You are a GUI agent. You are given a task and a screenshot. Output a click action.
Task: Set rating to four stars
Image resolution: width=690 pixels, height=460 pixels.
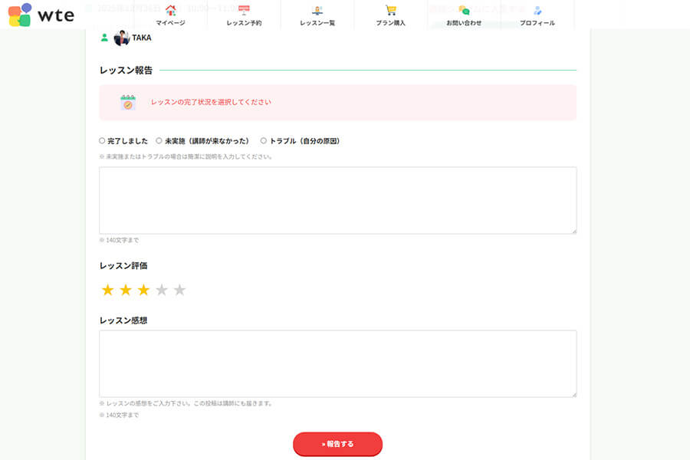(x=161, y=290)
